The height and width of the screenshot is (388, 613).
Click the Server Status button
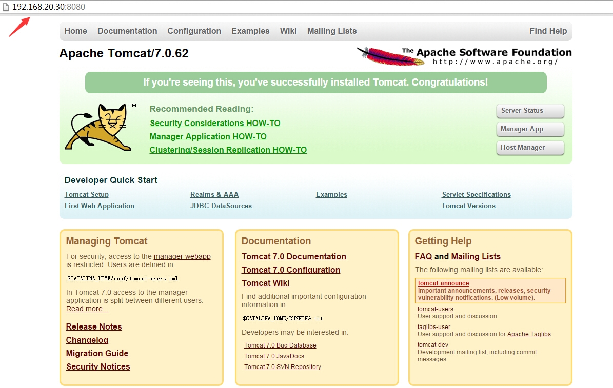coord(530,111)
